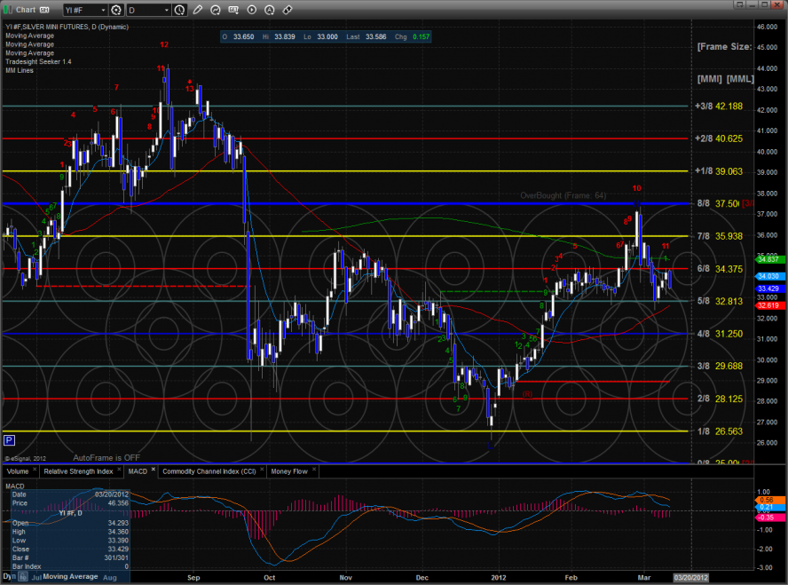Switch to Commodity Channel Index (CCI) tab
The image size is (788, 585).
pos(211,470)
